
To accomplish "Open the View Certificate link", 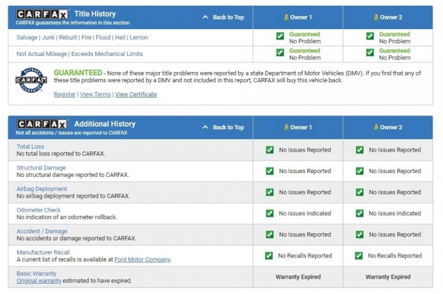I will pyautogui.click(x=136, y=95).
